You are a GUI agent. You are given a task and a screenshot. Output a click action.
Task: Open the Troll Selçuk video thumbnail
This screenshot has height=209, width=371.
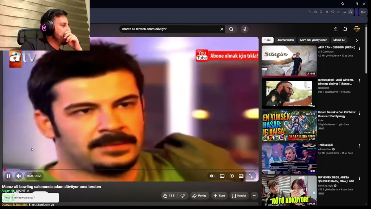[289, 158]
